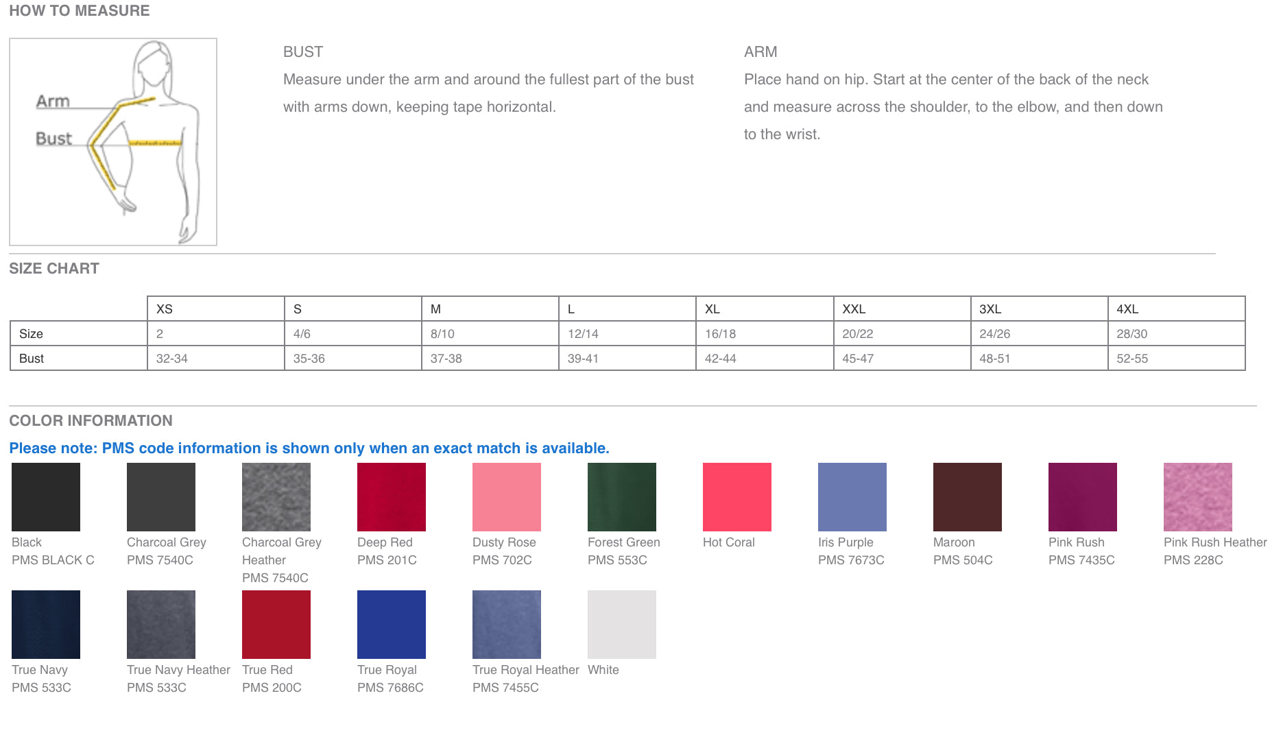Select the Iris Purple swatch
This screenshot has height=735, width=1270.
pos(852,497)
